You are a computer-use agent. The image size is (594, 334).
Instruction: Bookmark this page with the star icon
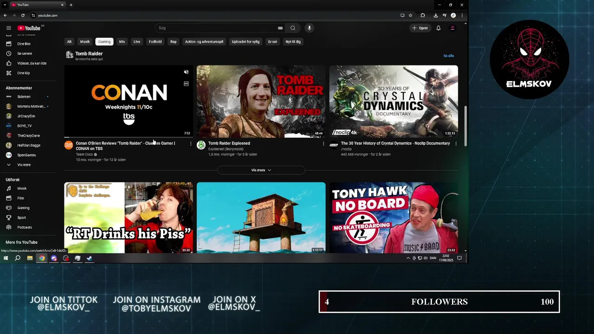(410, 15)
